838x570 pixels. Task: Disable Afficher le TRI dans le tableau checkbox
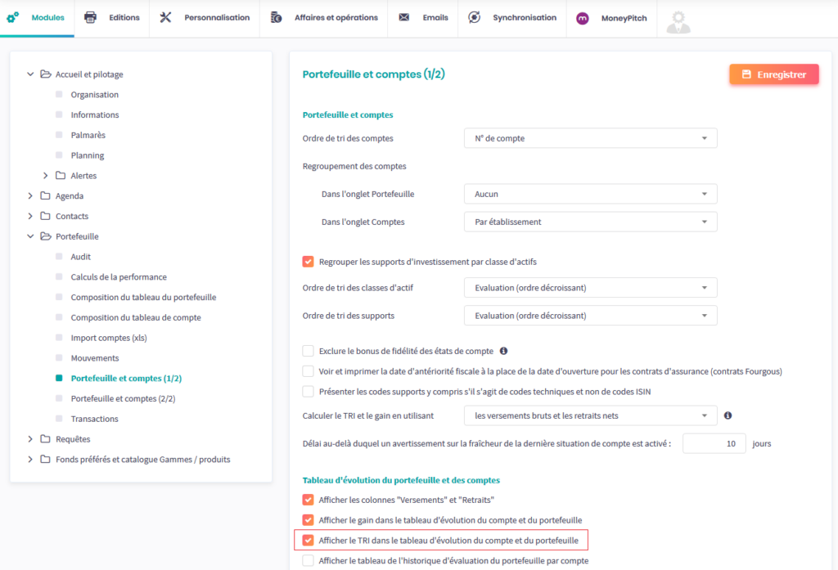tap(309, 541)
